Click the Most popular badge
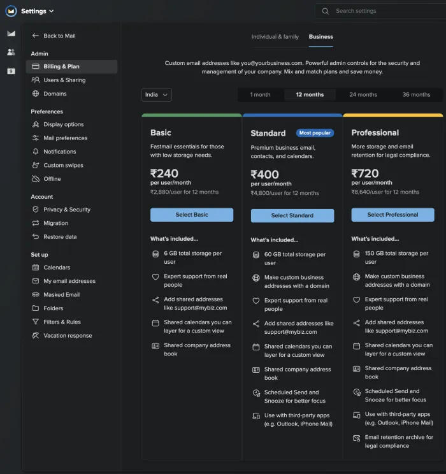Image resolution: width=446 pixels, height=474 pixels. [315, 133]
